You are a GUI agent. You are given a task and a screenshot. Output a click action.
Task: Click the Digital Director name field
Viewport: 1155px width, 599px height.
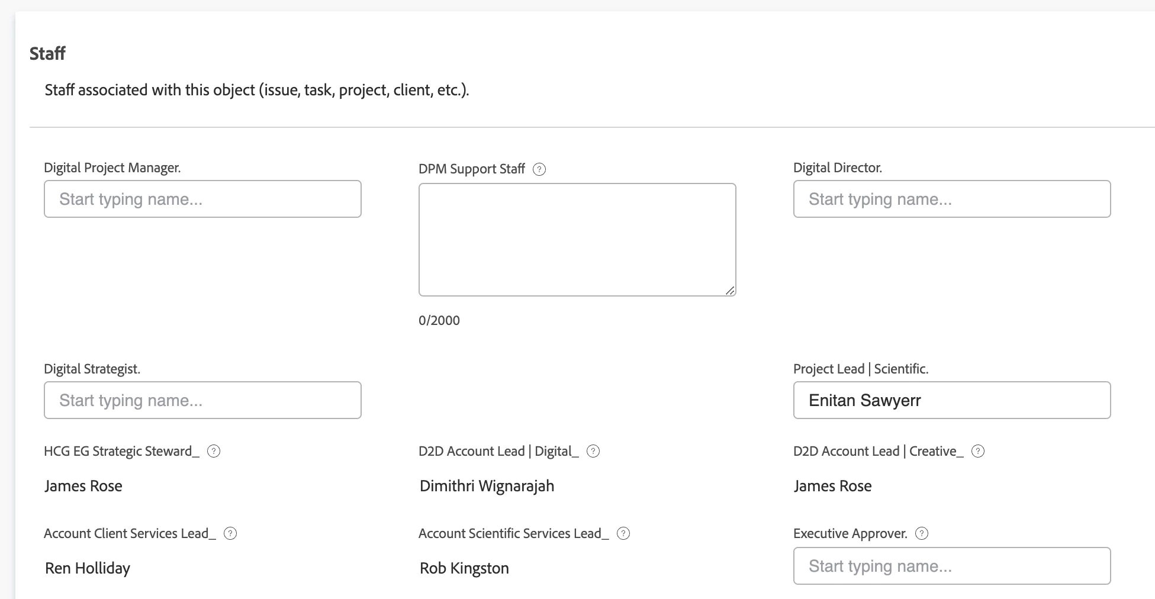(951, 199)
